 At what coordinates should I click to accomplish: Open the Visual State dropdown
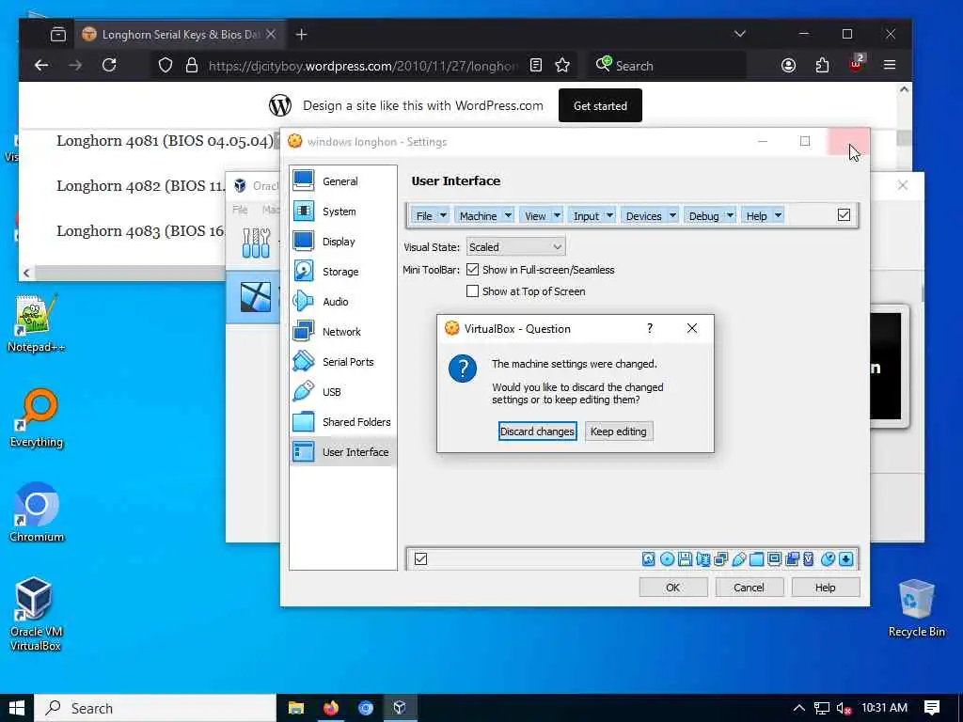coord(515,247)
